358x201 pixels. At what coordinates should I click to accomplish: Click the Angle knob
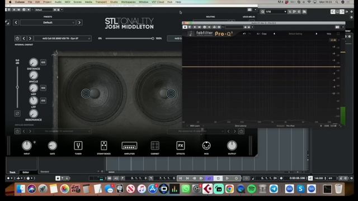(x=34, y=75)
